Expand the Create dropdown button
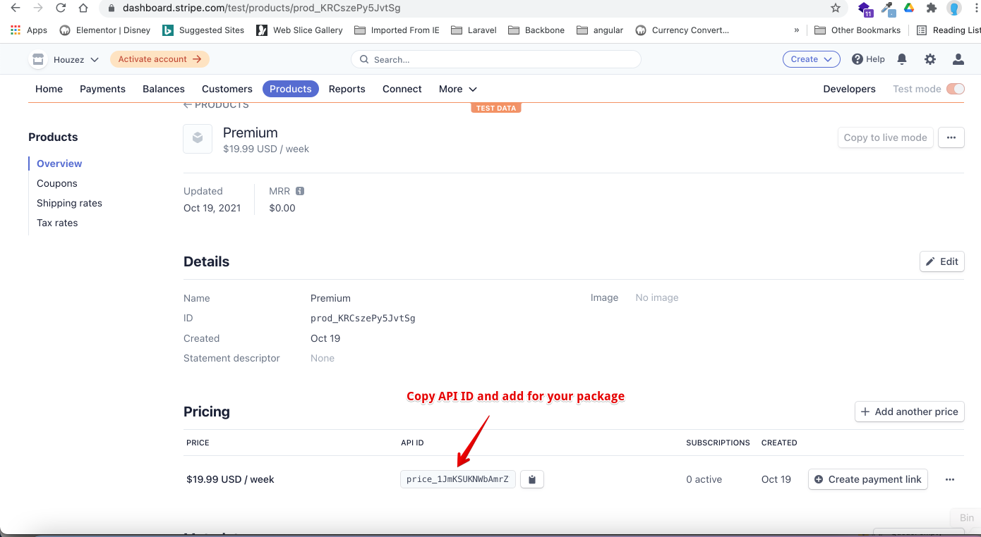 812,59
